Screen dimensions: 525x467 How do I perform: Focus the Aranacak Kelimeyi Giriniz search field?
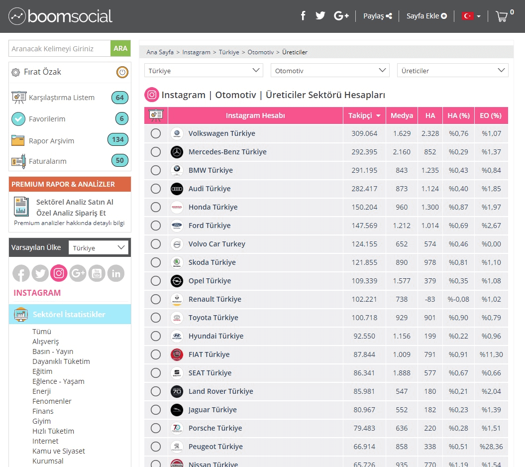[60, 48]
